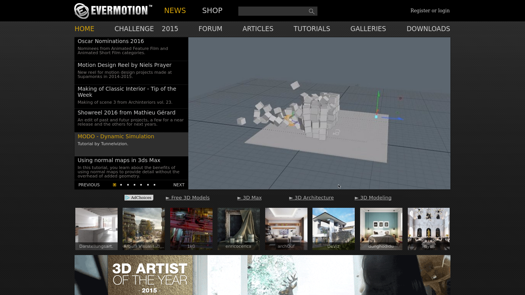525x295 pixels.
Task: Open the SHOP menu
Action: (212, 10)
